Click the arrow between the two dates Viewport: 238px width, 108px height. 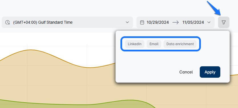[x=176, y=22]
